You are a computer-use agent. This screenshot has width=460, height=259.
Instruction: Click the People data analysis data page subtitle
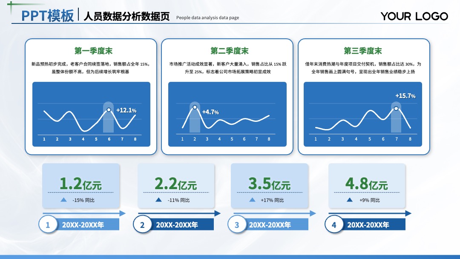click(208, 17)
